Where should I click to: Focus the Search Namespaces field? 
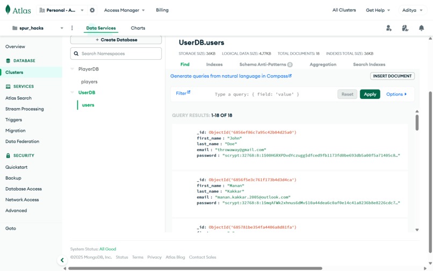(x=116, y=54)
